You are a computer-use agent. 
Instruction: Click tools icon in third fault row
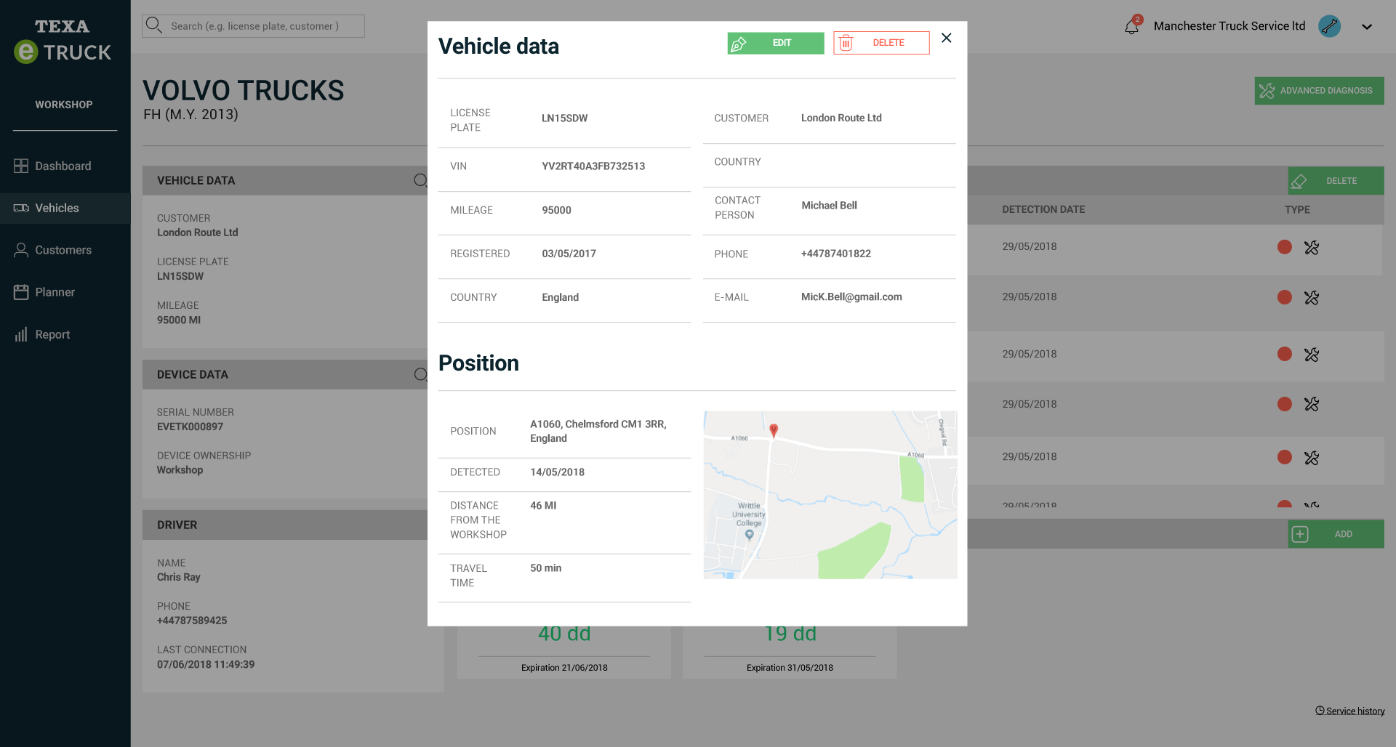coord(1312,355)
